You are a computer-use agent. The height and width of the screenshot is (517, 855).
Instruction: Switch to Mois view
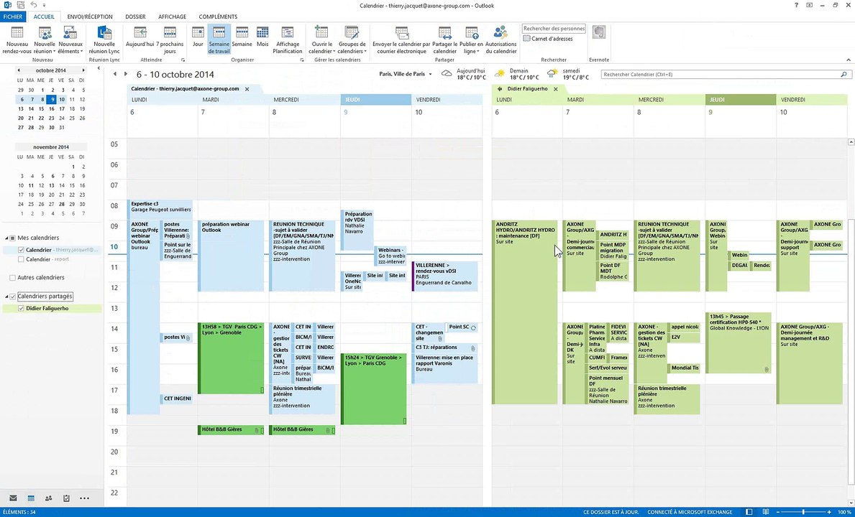[x=262, y=37]
